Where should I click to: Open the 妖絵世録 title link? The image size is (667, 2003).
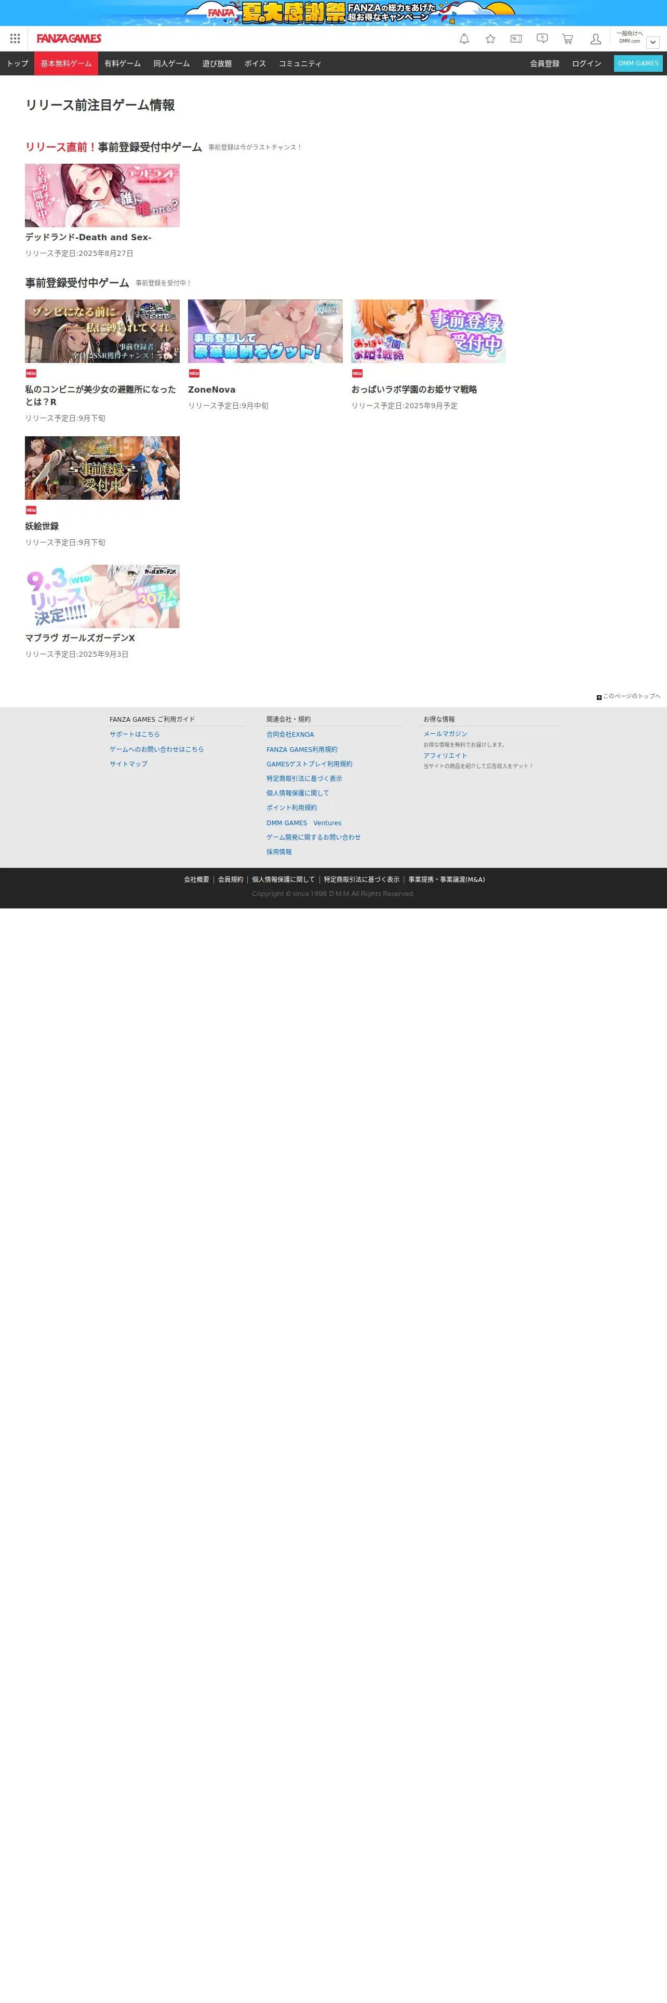point(42,526)
